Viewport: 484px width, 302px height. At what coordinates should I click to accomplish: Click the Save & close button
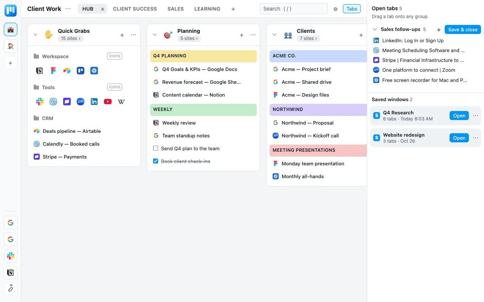[463, 29]
